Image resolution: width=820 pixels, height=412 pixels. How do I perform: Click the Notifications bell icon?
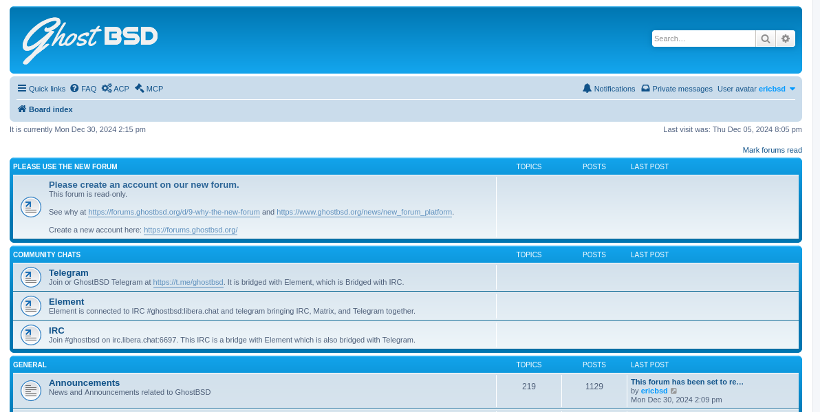587,88
